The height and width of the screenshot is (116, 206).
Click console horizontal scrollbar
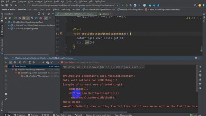pos(95,112)
